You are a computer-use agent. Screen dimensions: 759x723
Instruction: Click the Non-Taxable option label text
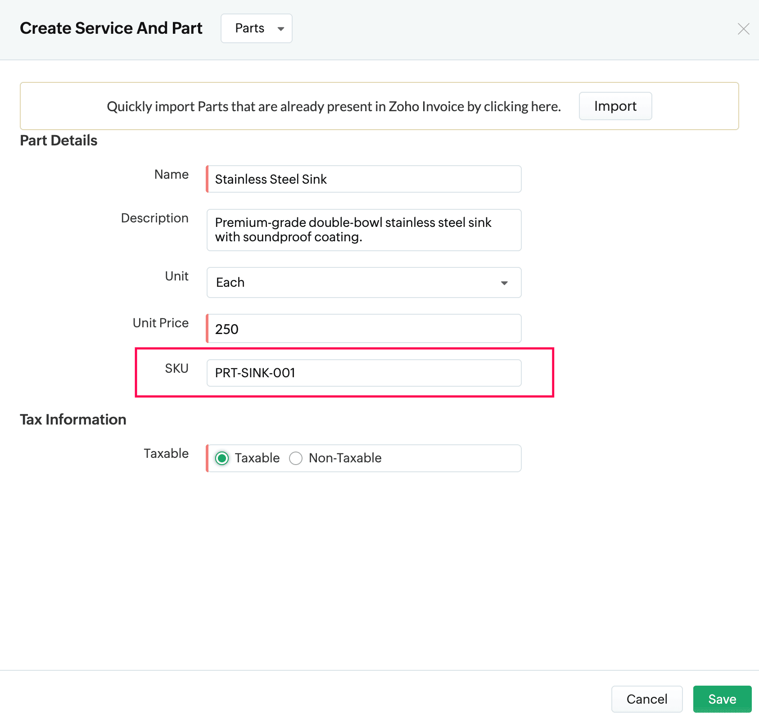pyautogui.click(x=345, y=458)
